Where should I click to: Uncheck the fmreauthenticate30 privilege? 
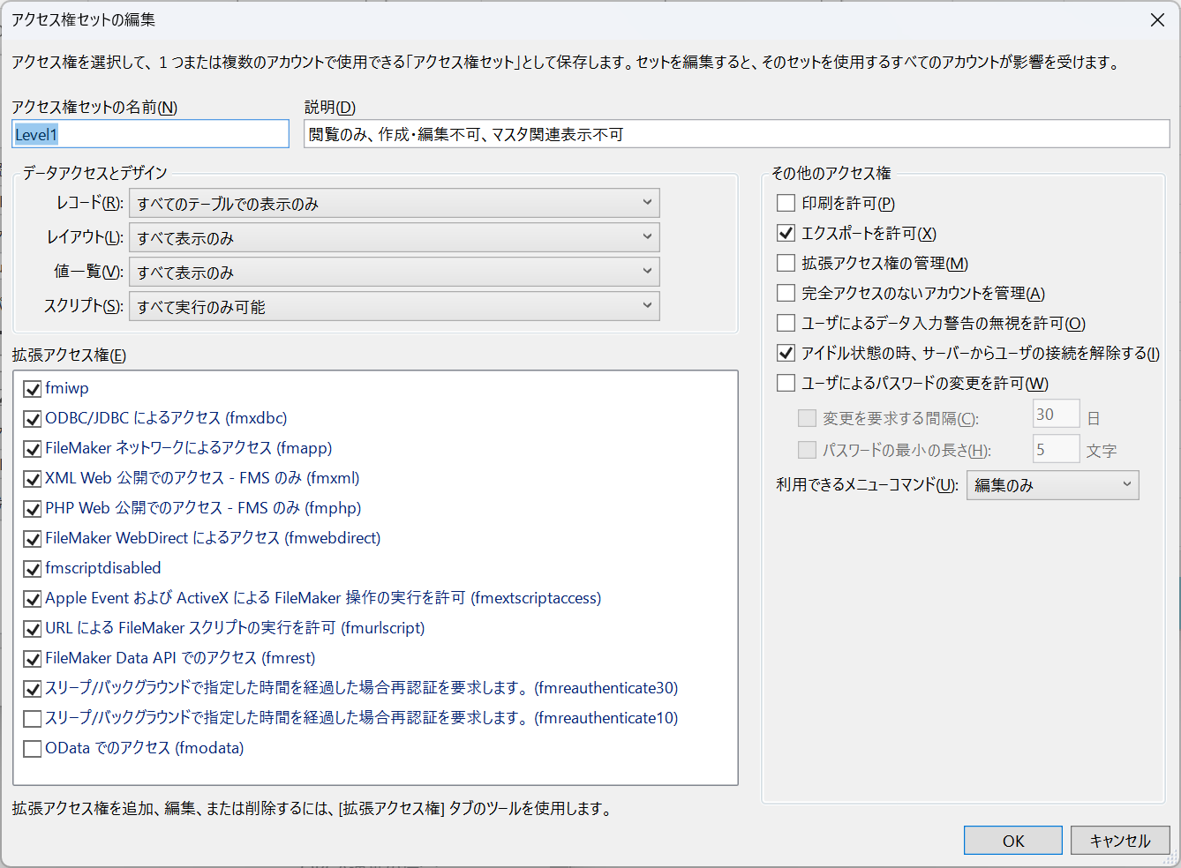click(x=33, y=689)
